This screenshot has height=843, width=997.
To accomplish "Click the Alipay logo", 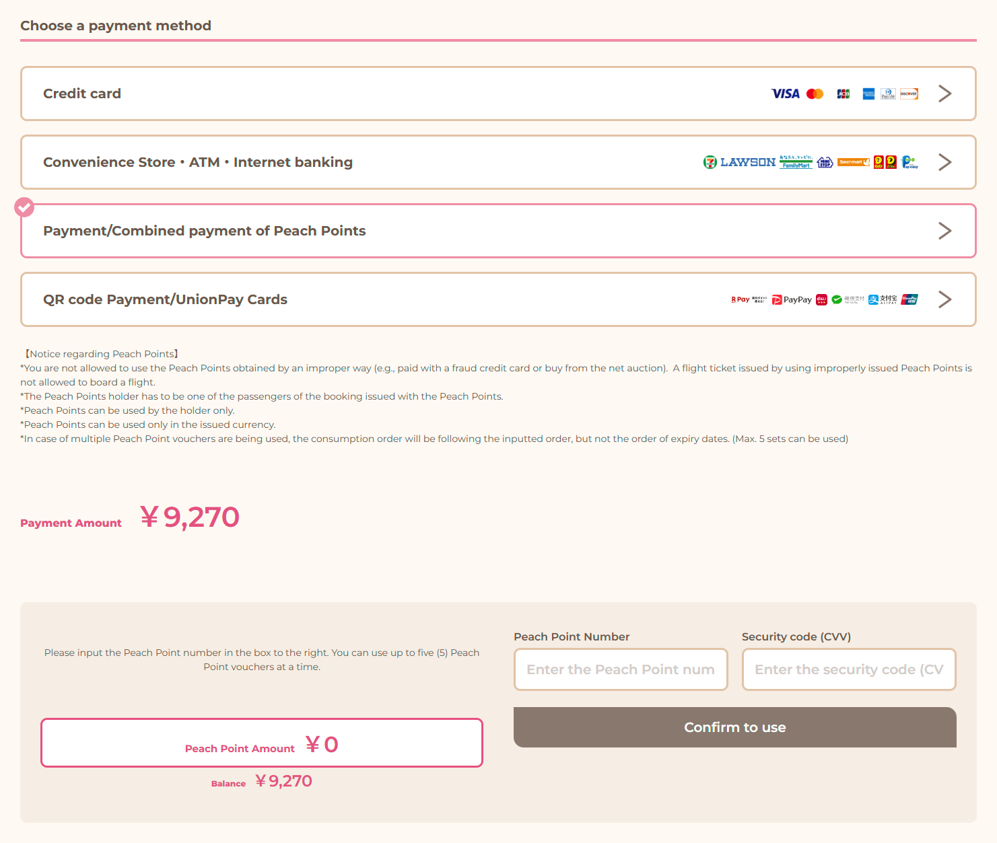I will point(883,299).
